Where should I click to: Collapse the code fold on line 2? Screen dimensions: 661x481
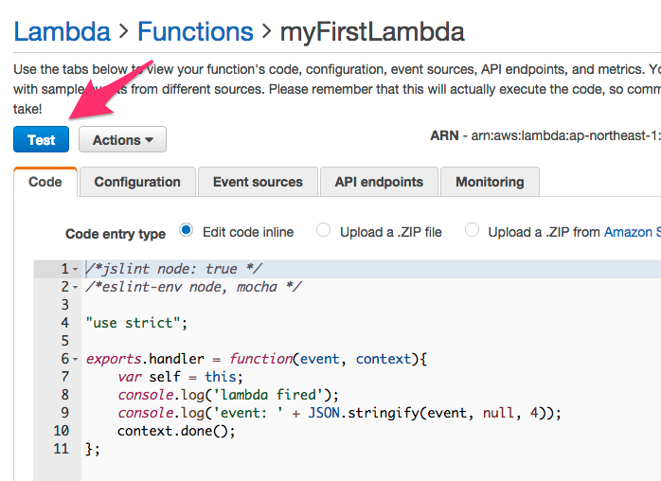76,287
